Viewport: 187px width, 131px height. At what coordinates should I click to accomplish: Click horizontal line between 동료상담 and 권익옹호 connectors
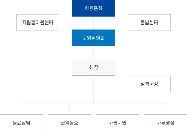(46, 104)
